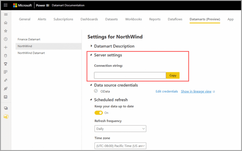Image resolution: width=242 pixels, height=151 pixels.
Task: Click the yellow Copy button
Action: click(173, 75)
